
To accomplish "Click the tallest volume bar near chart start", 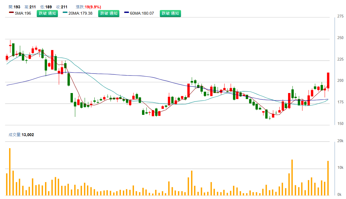I will 10,172.
